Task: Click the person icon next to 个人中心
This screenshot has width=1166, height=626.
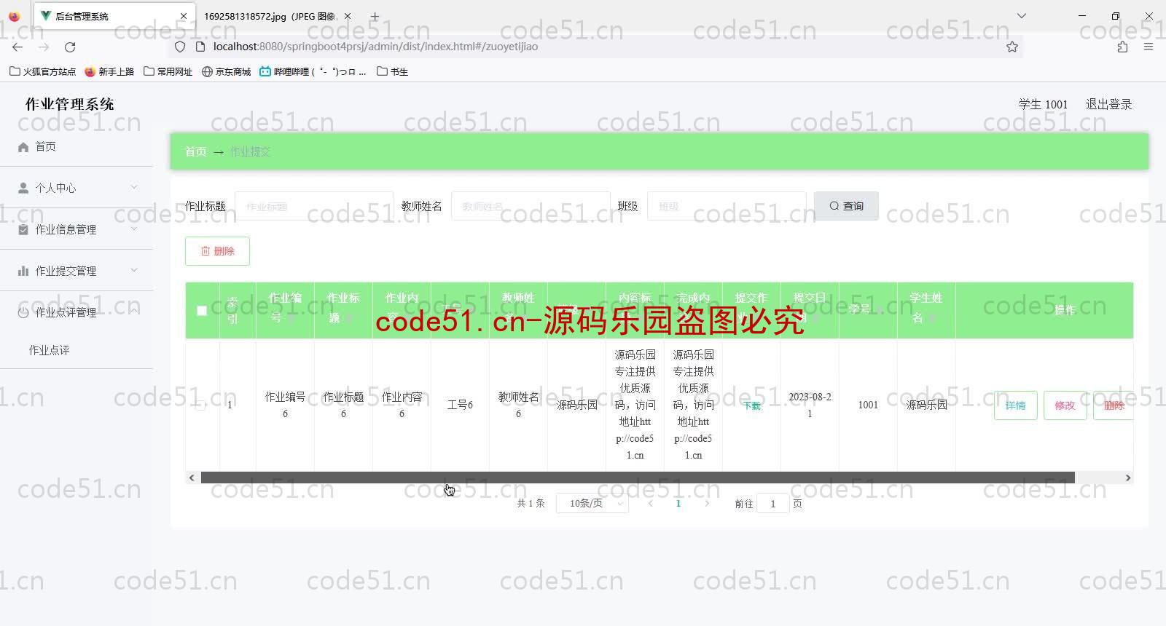Action: [23, 188]
